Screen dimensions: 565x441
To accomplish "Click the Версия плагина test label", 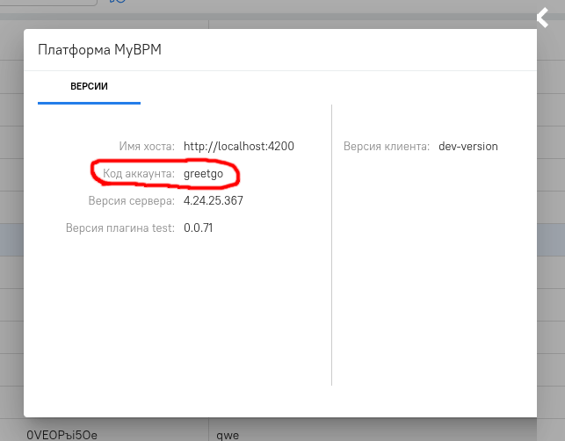I will click(x=120, y=228).
